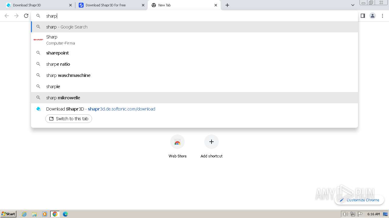Screen dimensions: 389x218
Task: Reload the page using the refresh icon
Action: pyautogui.click(x=26, y=16)
